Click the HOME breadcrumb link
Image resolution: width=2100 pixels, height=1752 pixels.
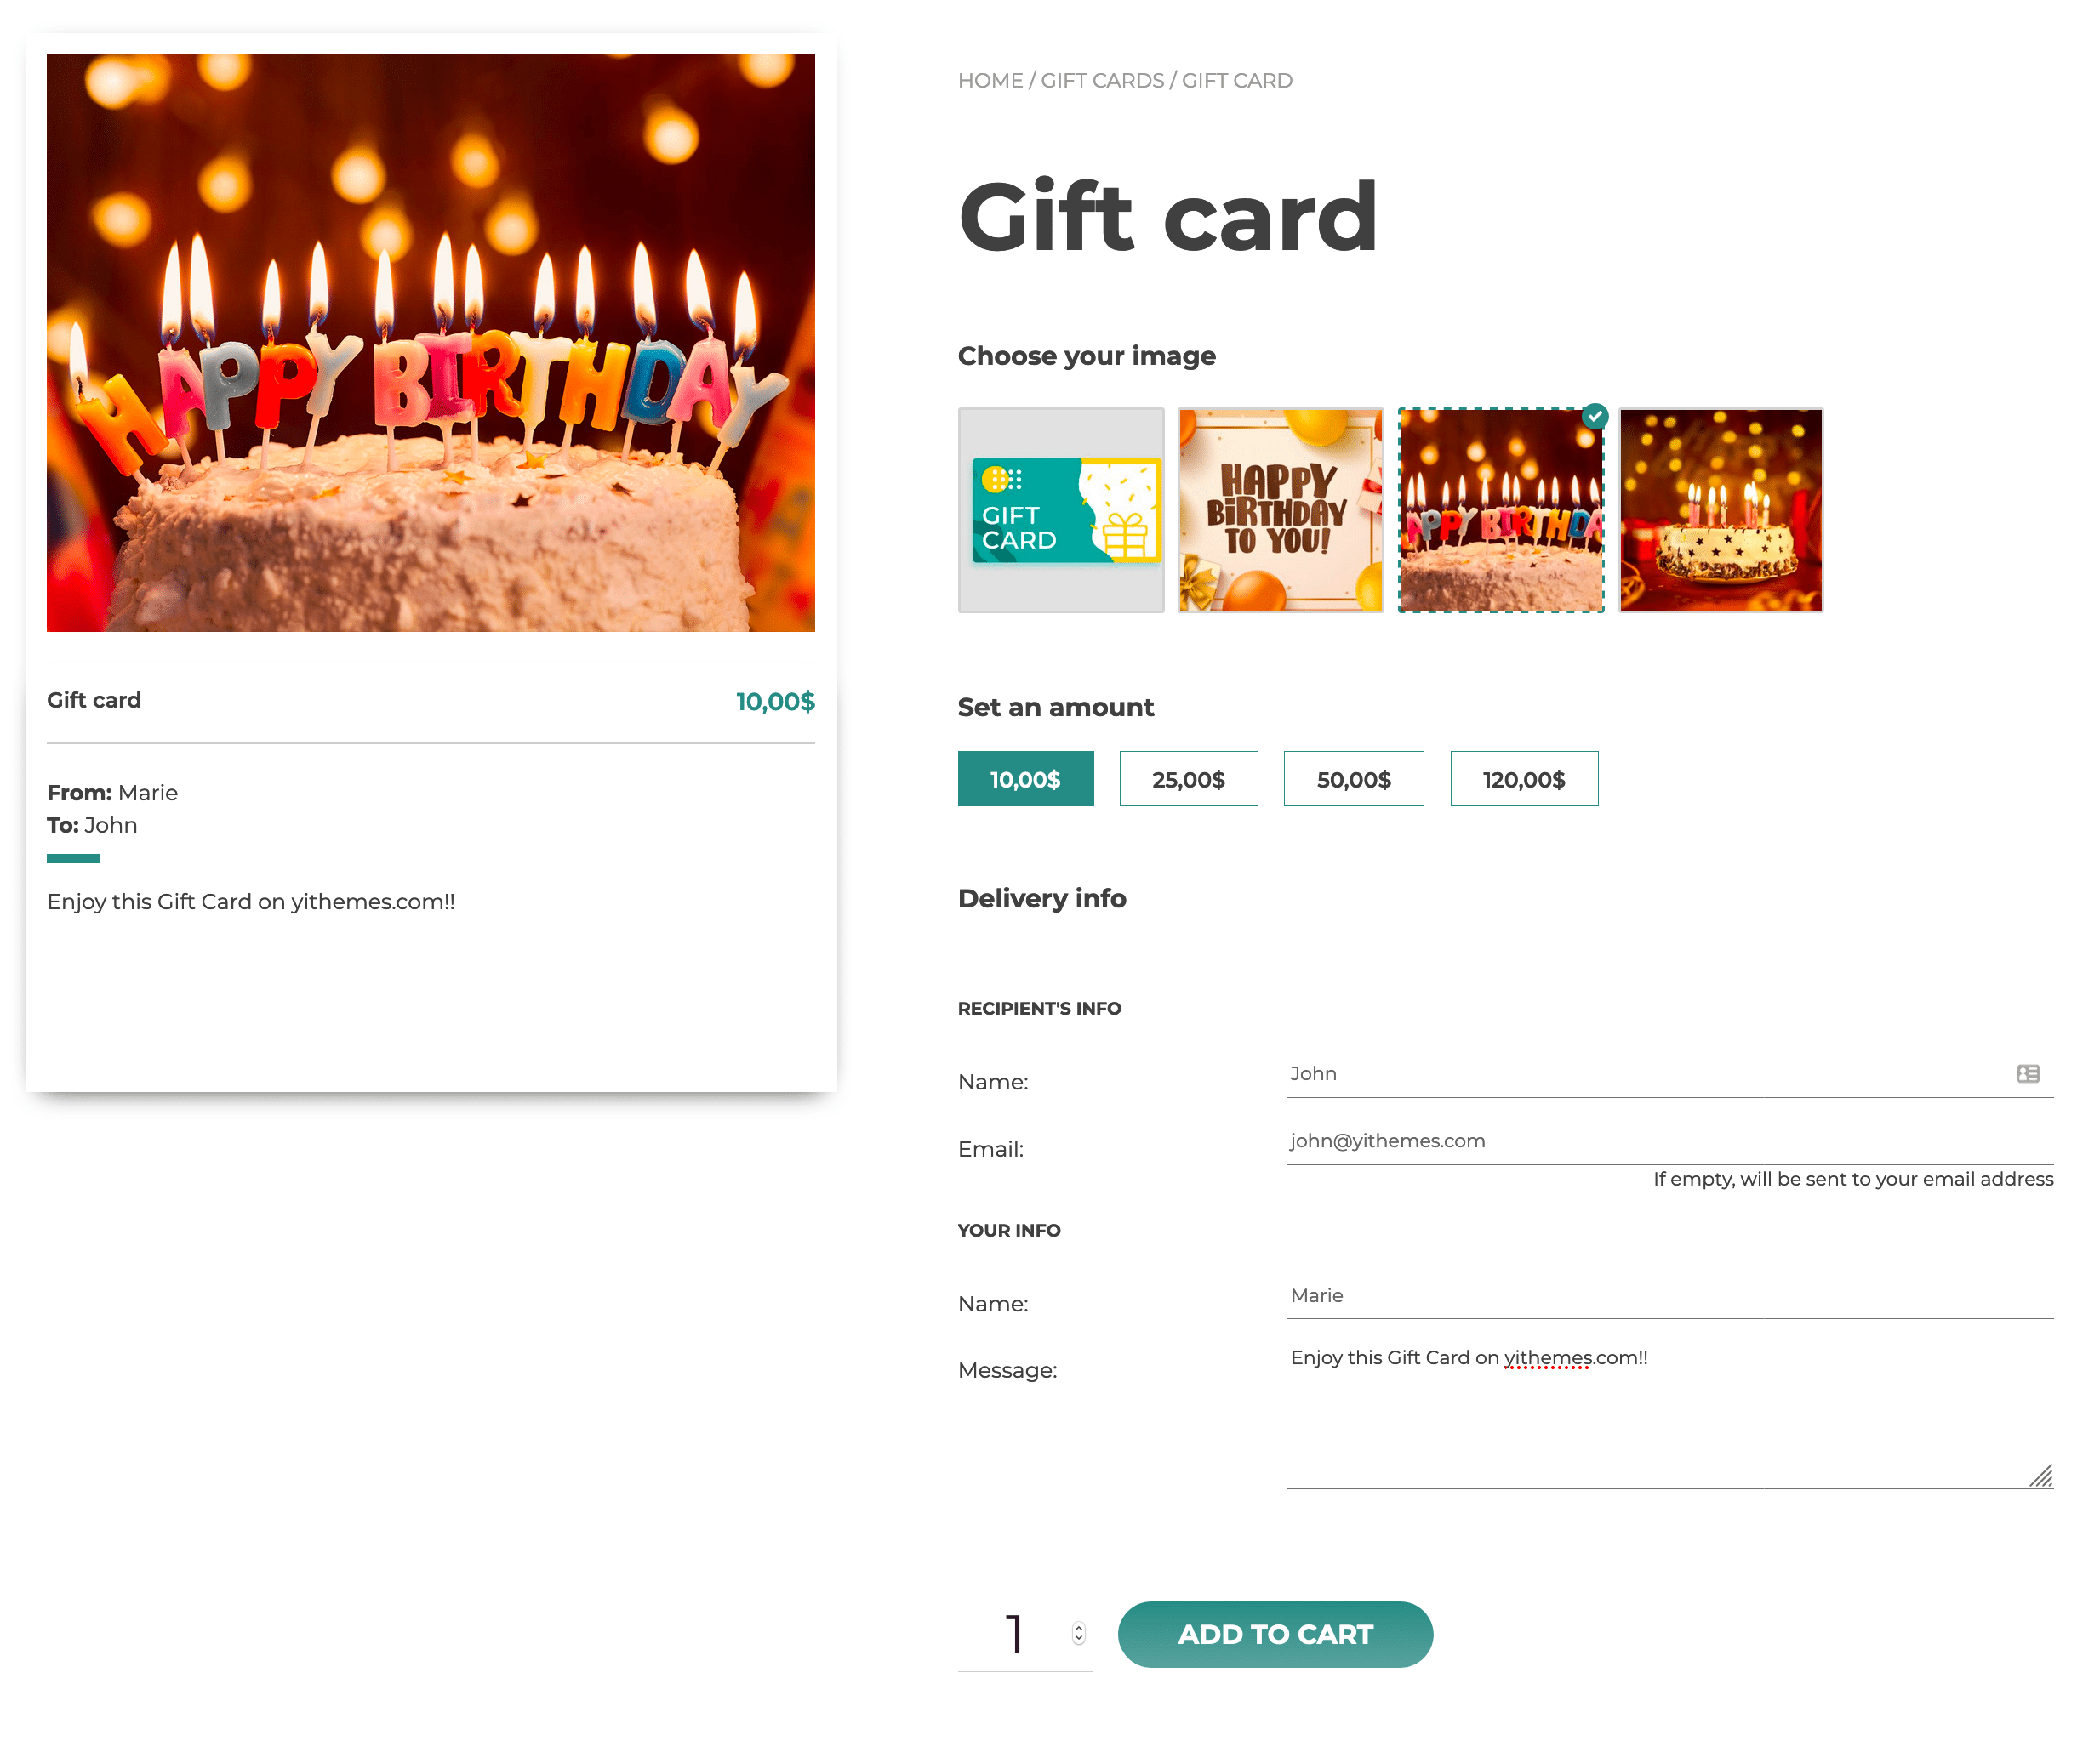[x=989, y=80]
